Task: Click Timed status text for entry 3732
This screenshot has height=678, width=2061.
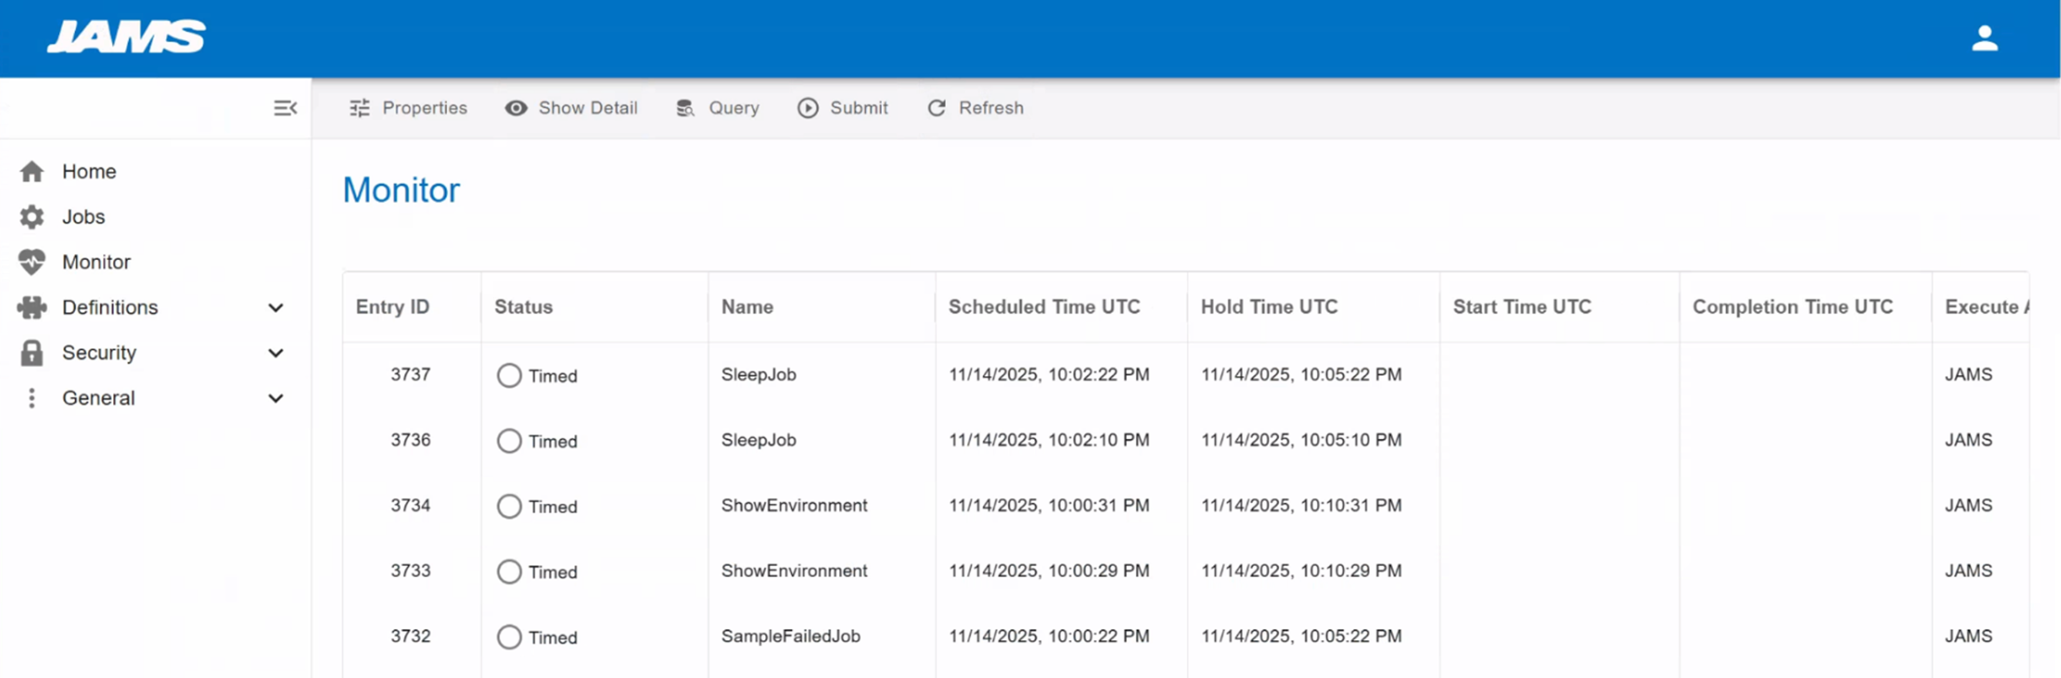Action: click(553, 638)
